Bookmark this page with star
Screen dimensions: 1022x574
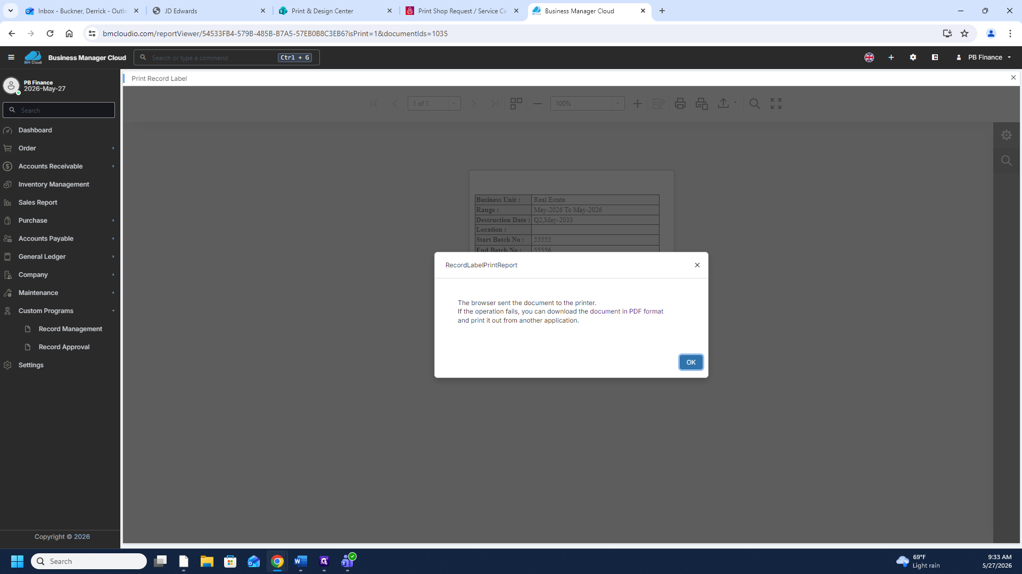[x=965, y=33]
